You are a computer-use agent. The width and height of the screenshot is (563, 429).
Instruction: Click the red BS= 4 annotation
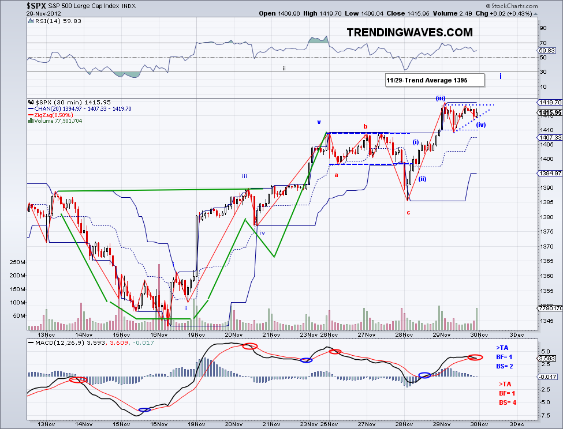(508, 402)
